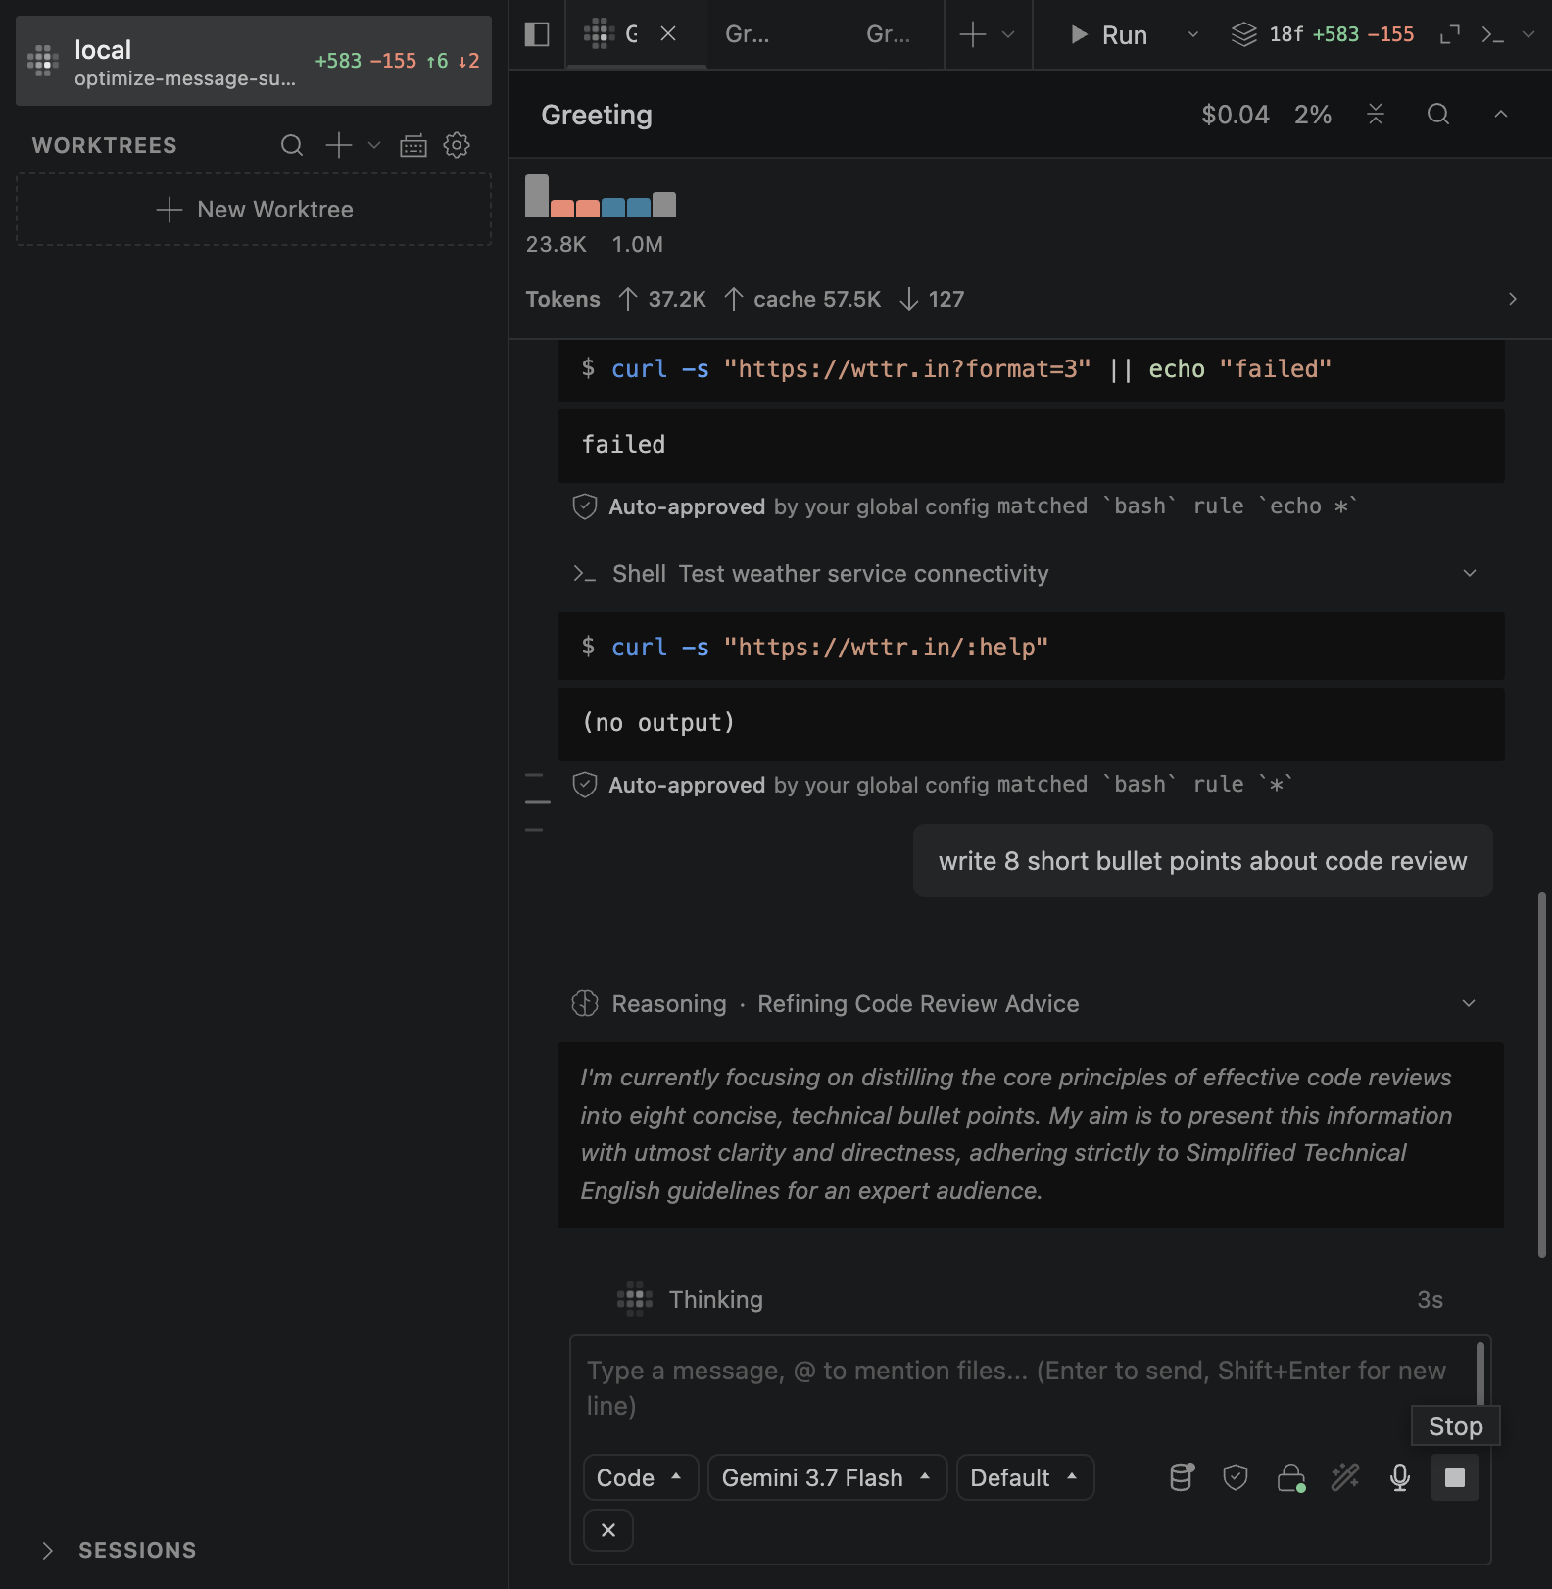
Task: Click the Reasoning brain icon
Action: [585, 1003]
